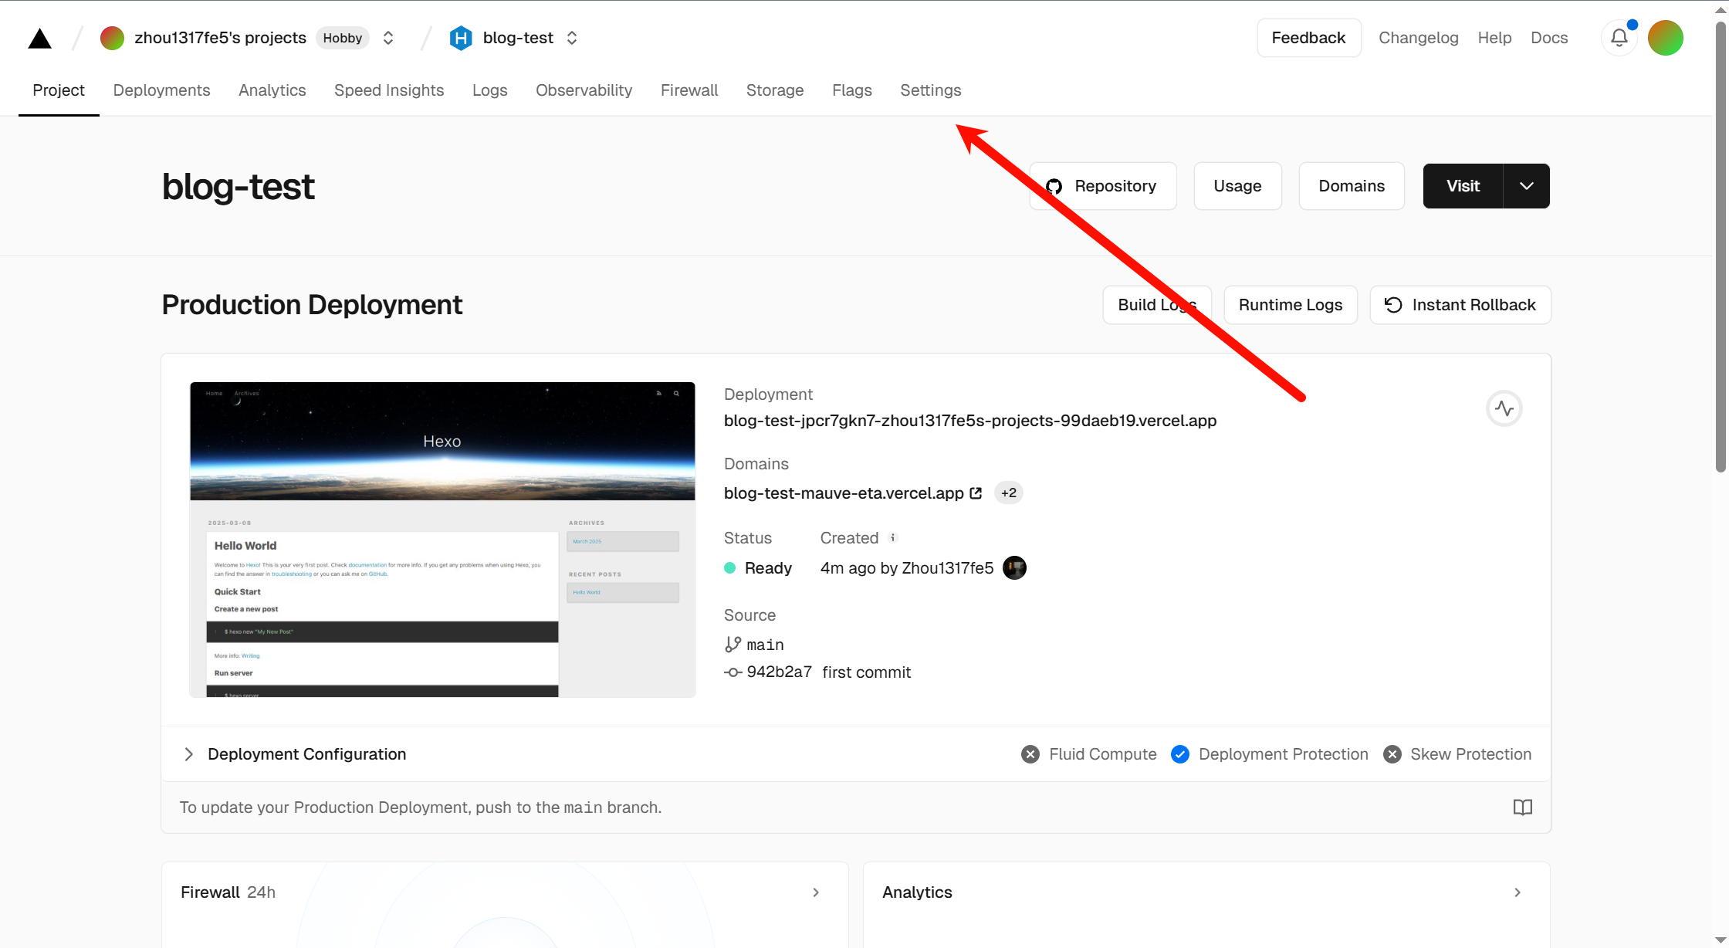1729x948 pixels.
Task: Open the Repository button
Action: 1103,186
